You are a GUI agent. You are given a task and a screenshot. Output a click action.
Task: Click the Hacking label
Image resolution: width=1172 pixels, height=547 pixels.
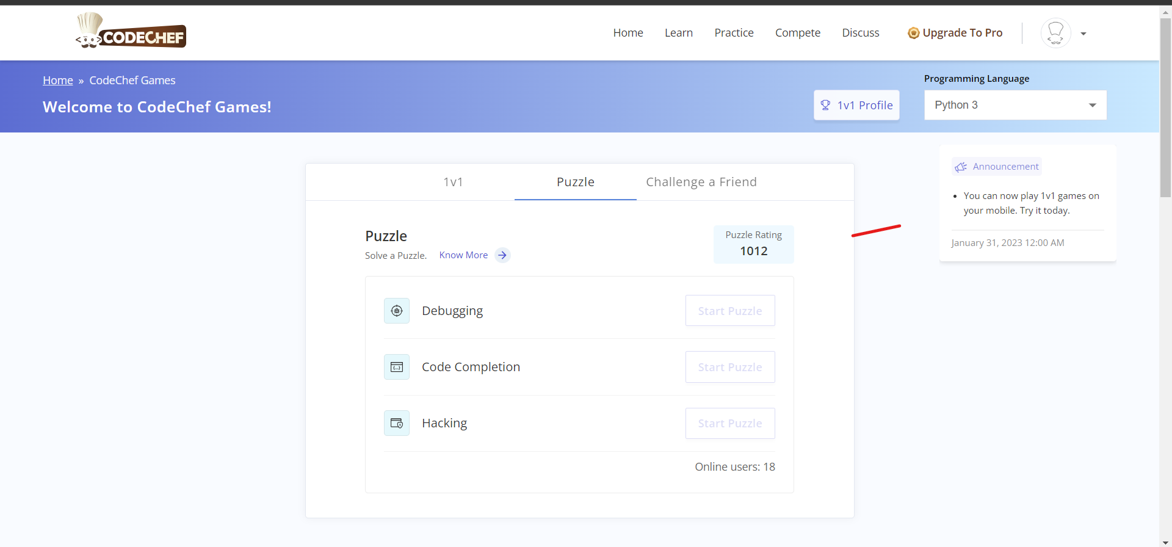pyautogui.click(x=444, y=423)
